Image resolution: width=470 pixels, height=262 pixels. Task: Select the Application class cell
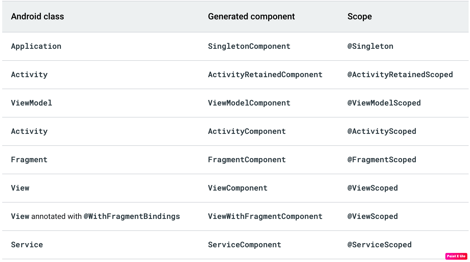[36, 46]
